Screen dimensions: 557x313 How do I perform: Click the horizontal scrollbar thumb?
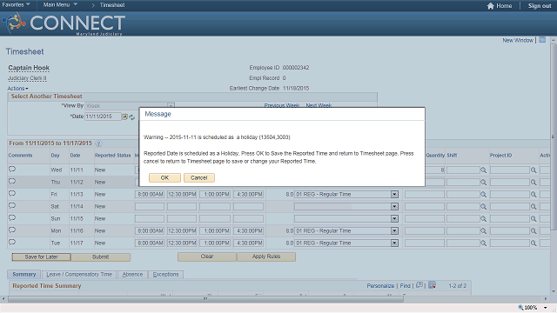click(205, 299)
